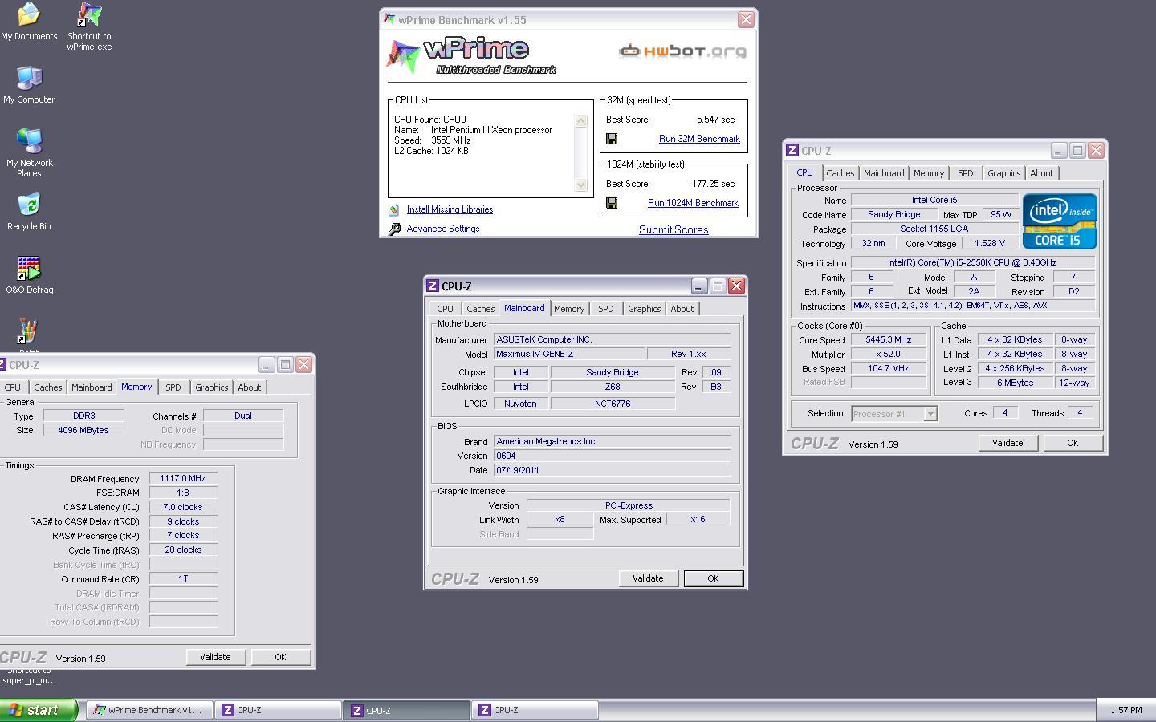Close the wPrime Benchmark window

pyautogui.click(x=746, y=19)
